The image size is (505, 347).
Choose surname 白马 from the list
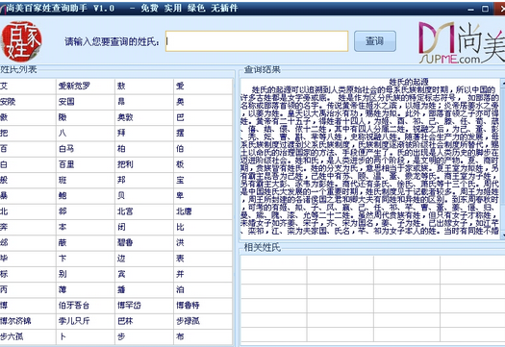tap(66, 149)
